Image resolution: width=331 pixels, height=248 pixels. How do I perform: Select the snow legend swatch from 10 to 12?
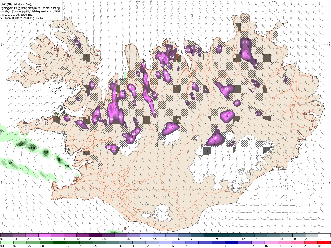[x=235, y=235]
